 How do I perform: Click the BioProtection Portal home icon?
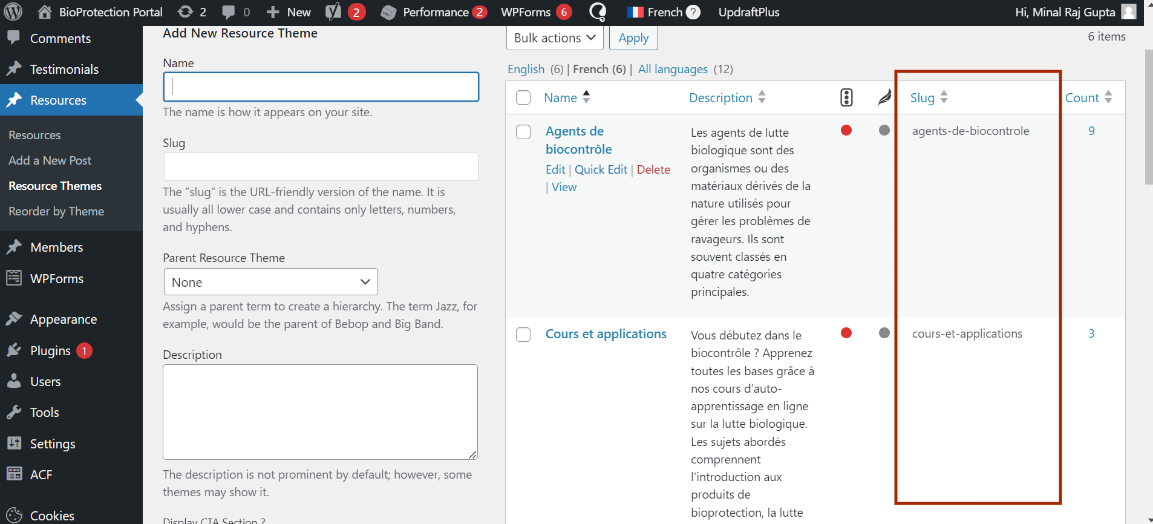point(44,11)
